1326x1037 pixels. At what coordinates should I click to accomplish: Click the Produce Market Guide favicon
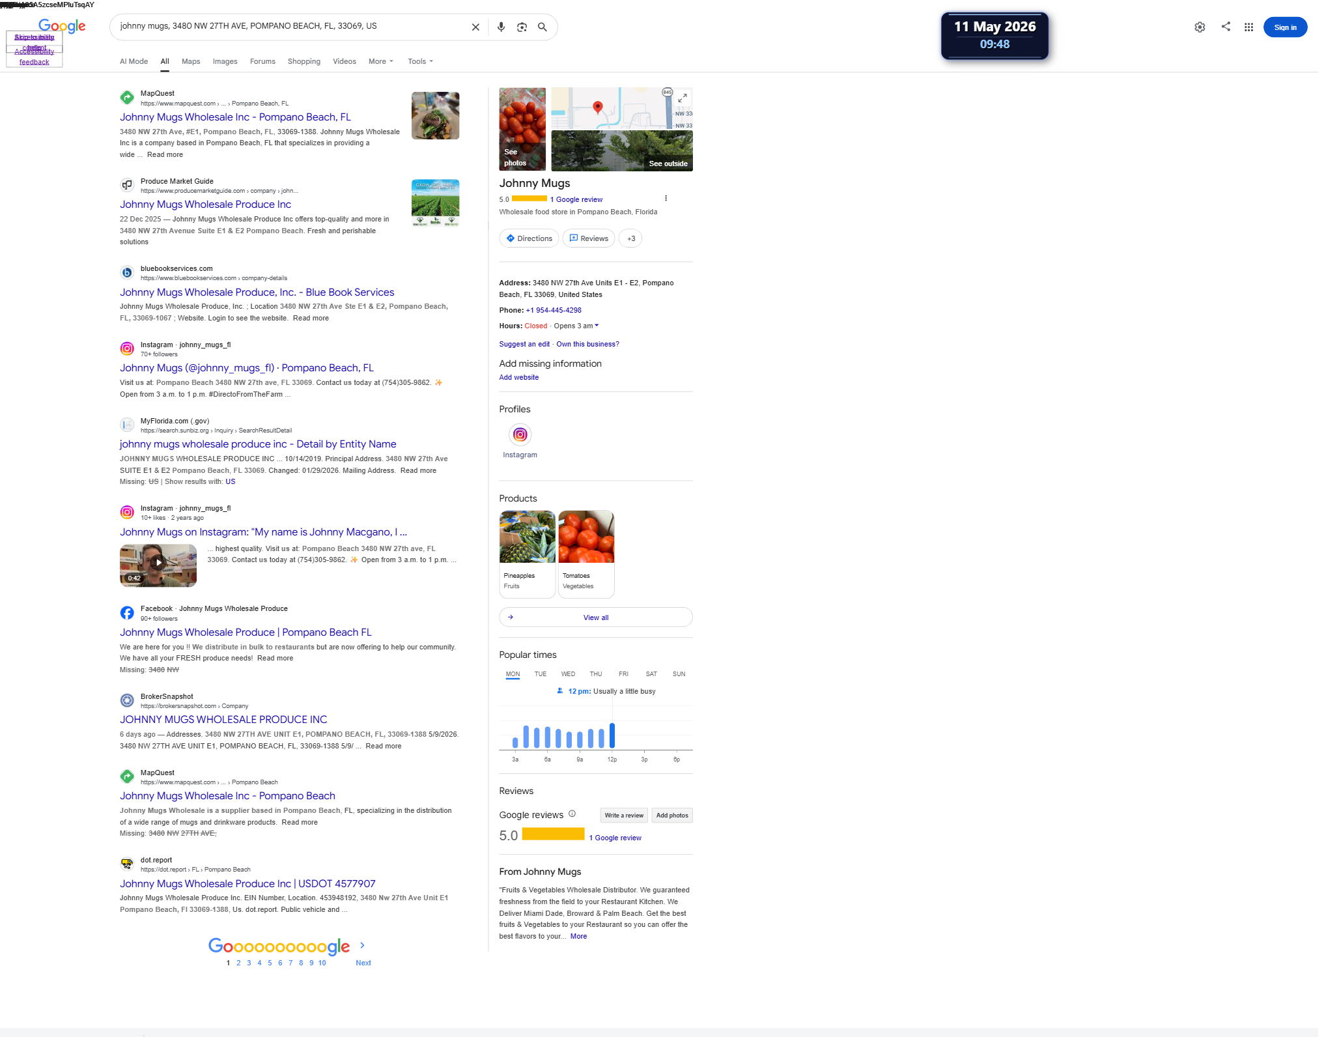click(x=127, y=186)
